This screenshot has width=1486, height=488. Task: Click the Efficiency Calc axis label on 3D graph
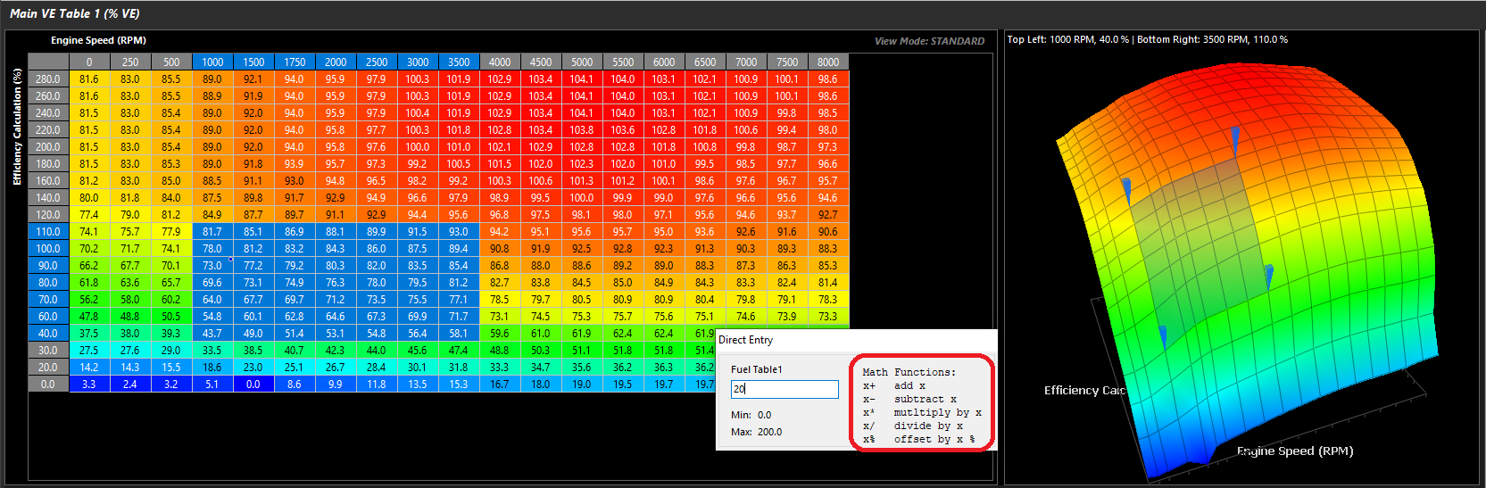coord(1085,390)
